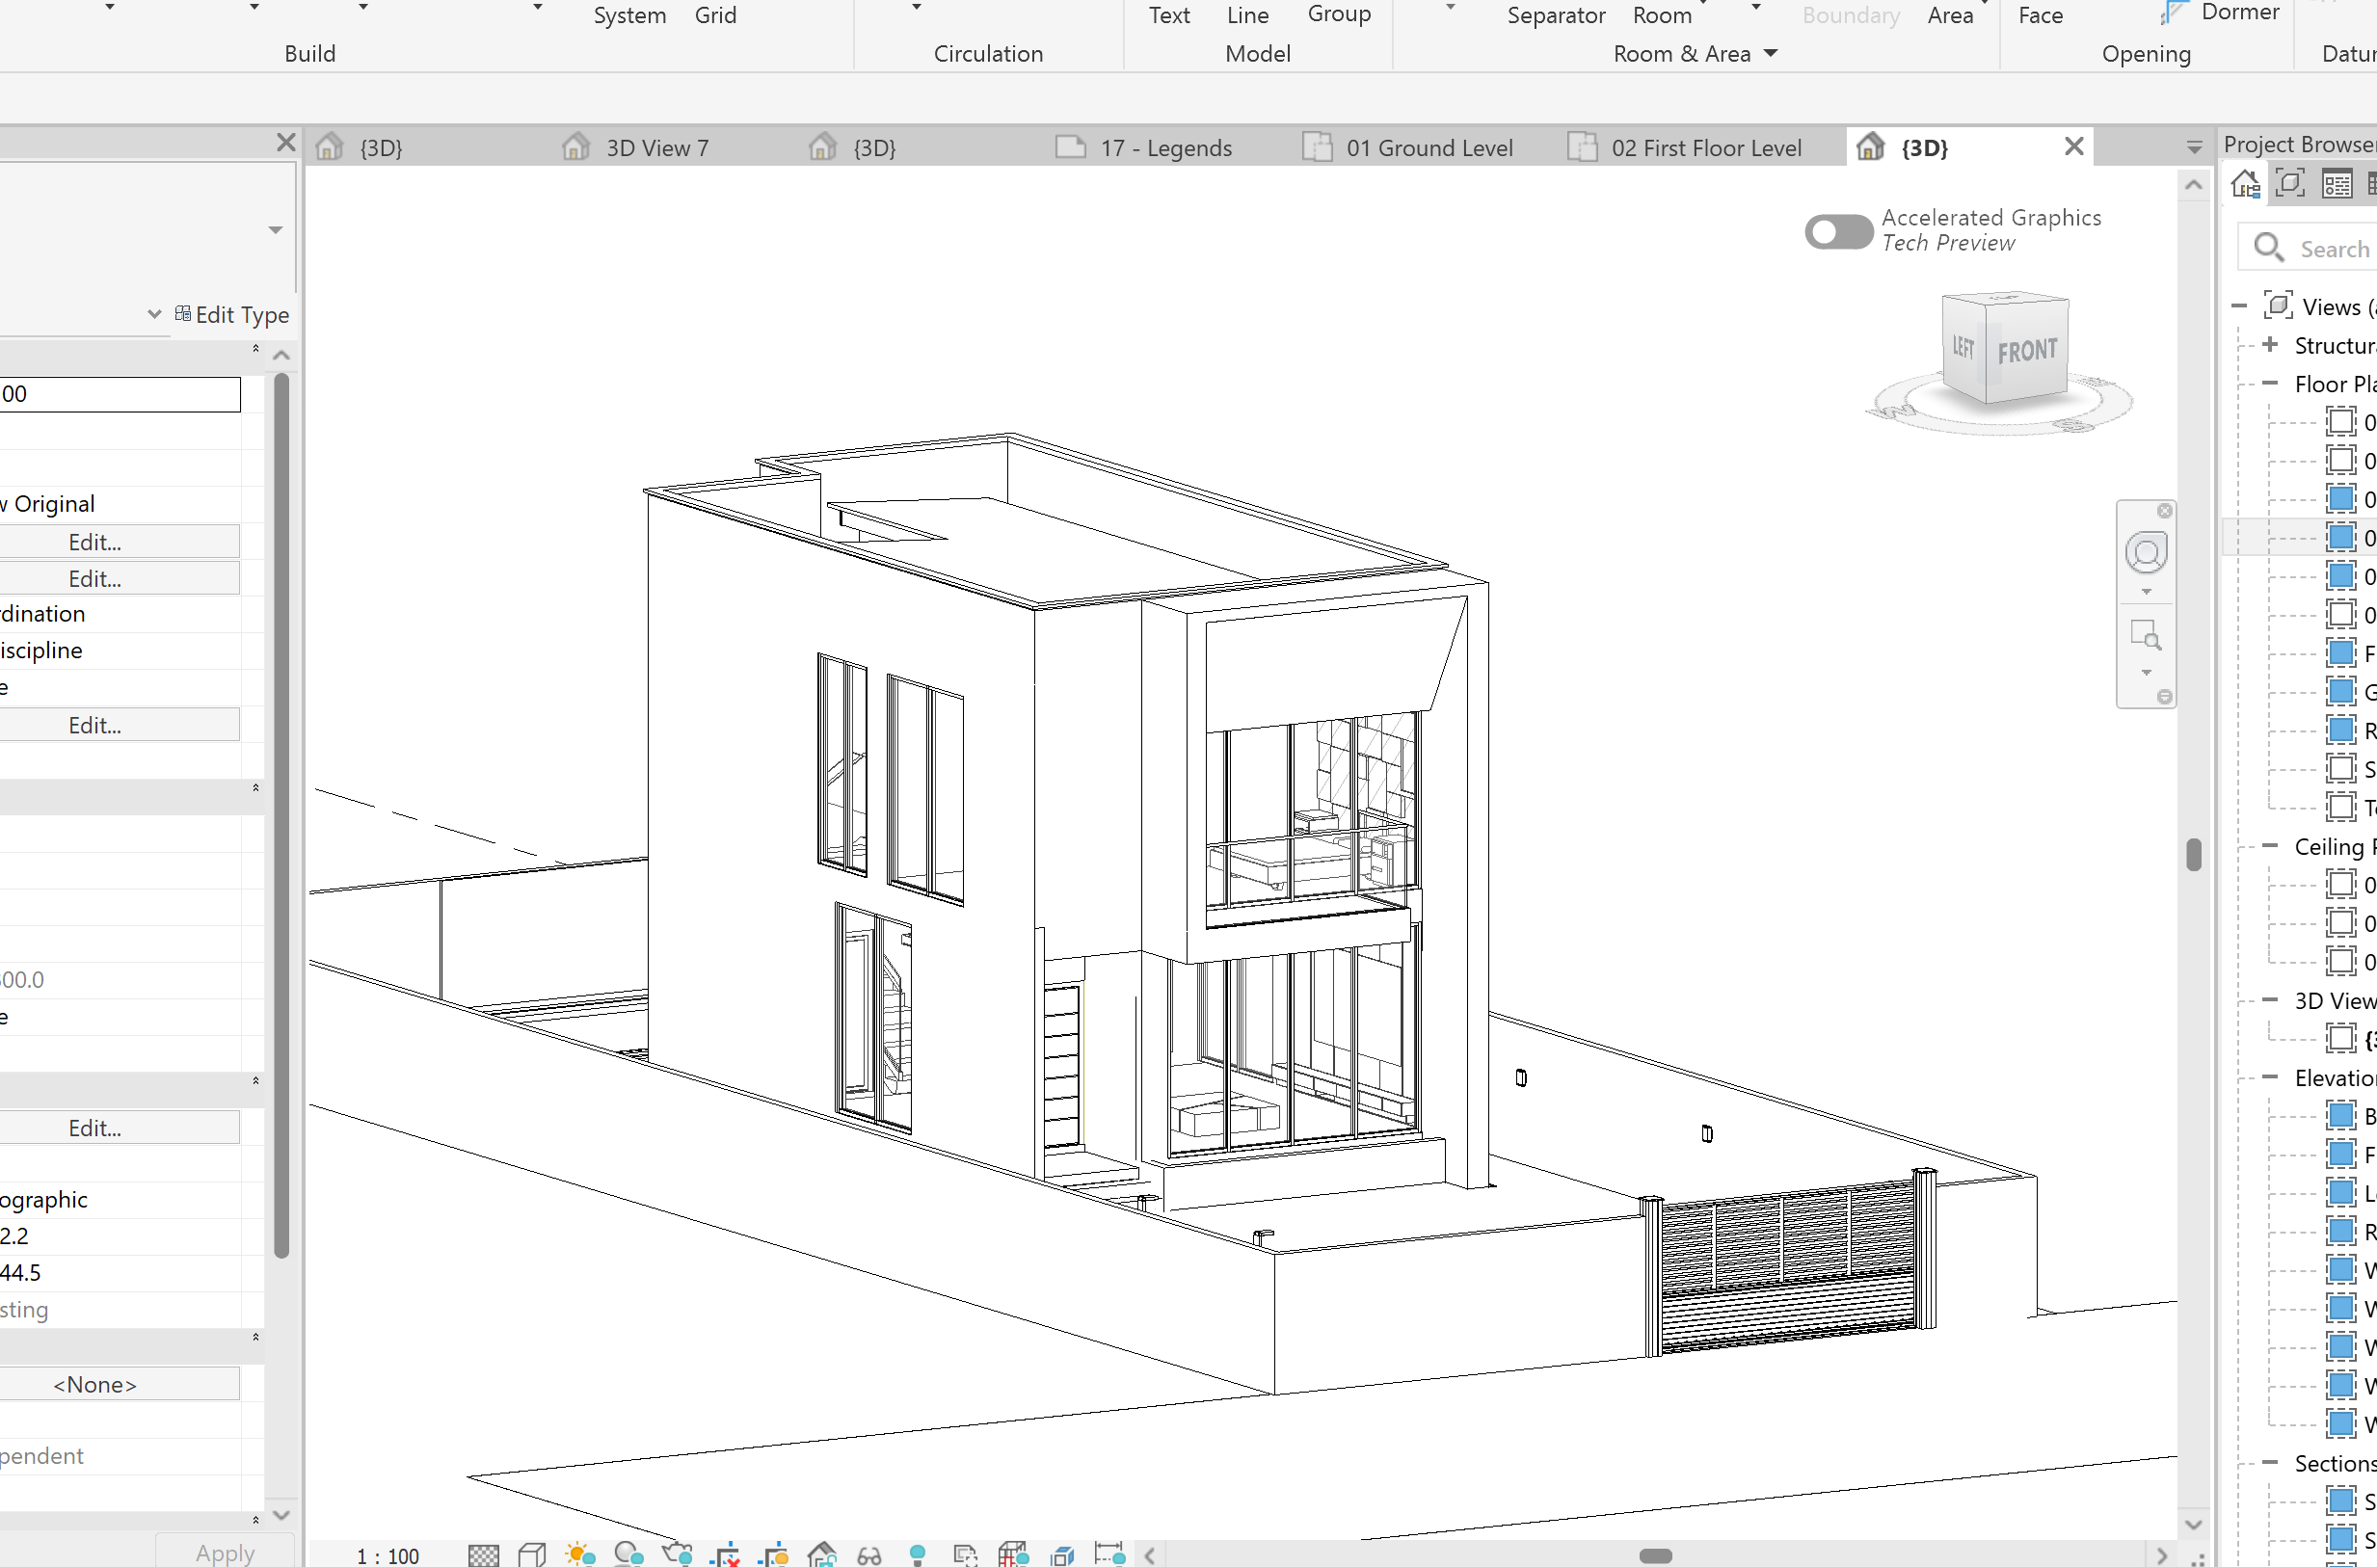The image size is (2377, 1567).
Task: Toggle Sun Path icon in view bar
Action: click(x=579, y=1555)
